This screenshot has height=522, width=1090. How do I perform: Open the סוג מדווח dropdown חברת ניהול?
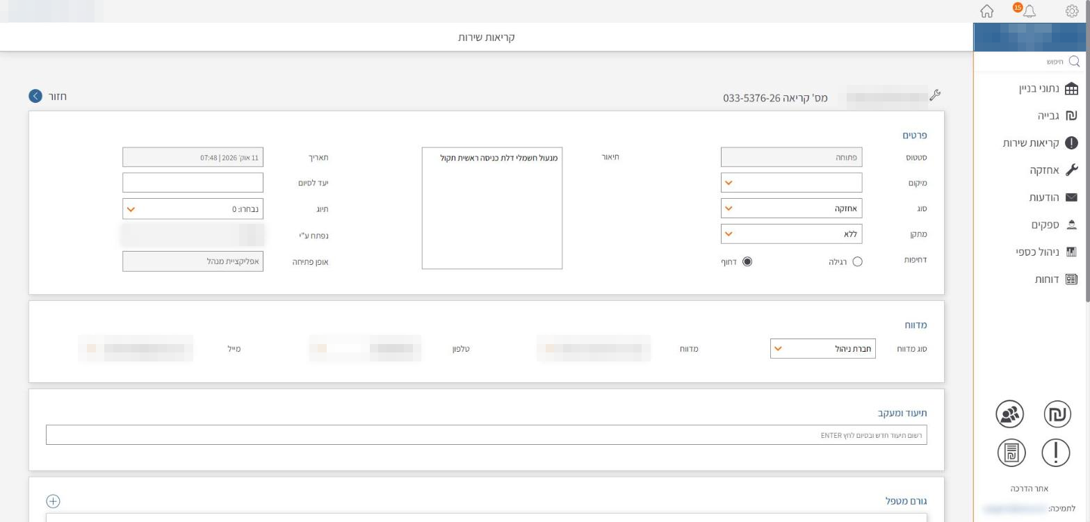click(x=822, y=349)
